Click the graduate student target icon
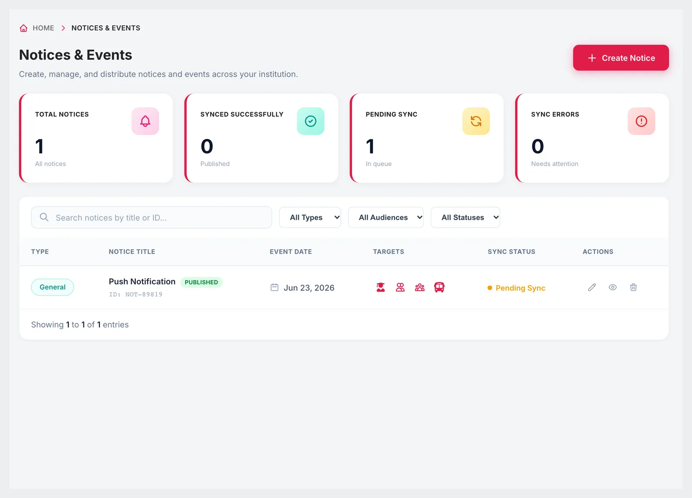 381,287
